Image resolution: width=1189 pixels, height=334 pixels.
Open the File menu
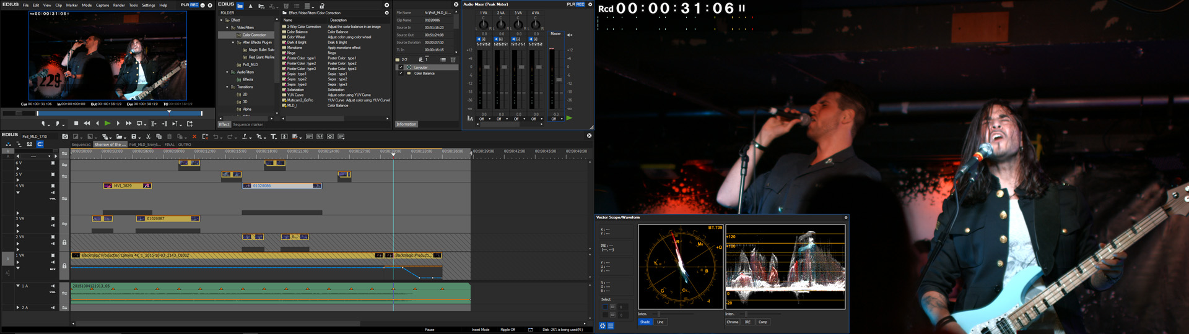pos(25,5)
